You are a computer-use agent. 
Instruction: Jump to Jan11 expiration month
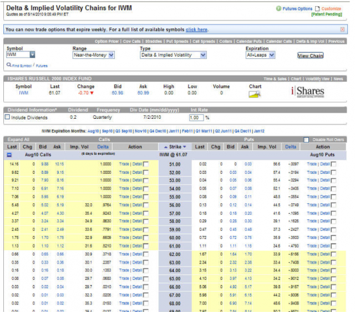click(174, 131)
